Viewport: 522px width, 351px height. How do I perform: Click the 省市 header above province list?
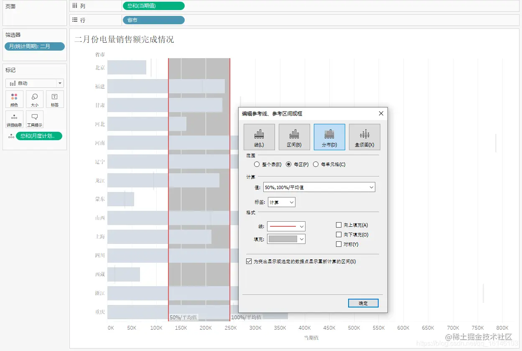[100, 54]
